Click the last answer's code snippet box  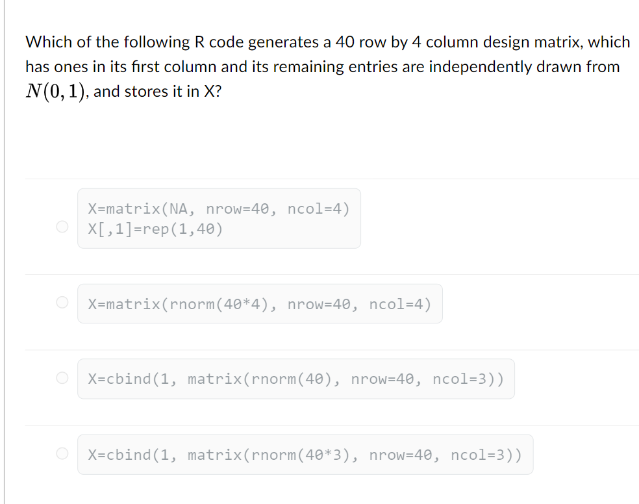305,455
